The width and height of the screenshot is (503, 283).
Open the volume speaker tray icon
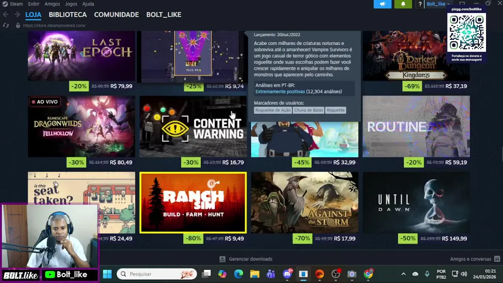coord(464,274)
